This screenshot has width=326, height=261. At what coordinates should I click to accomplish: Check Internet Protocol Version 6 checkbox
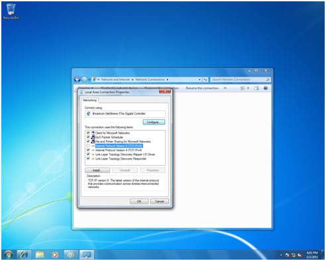[88, 146]
